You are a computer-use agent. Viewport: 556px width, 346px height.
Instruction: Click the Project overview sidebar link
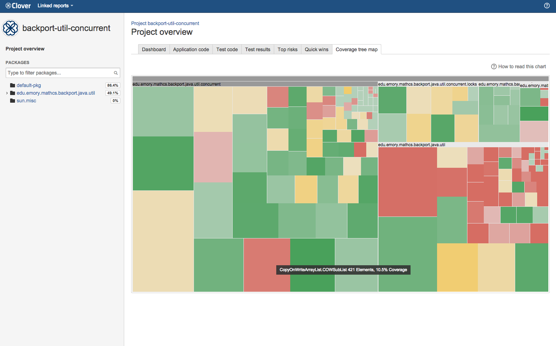(25, 49)
